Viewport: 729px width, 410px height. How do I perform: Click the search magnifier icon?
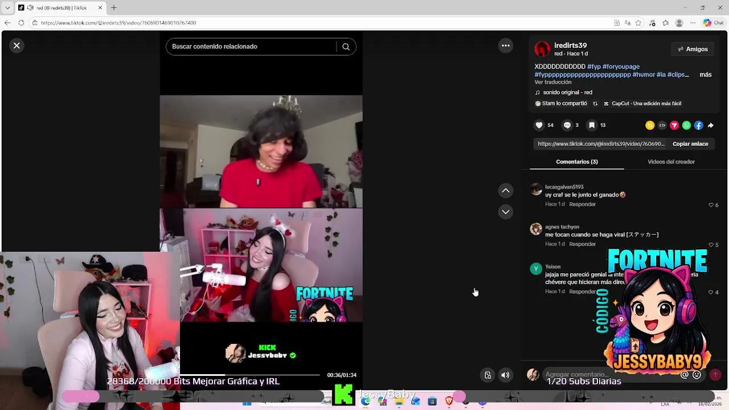tap(346, 47)
